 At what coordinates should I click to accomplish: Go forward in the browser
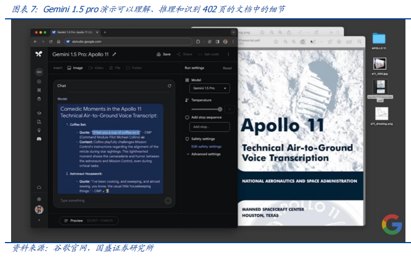click(x=43, y=42)
